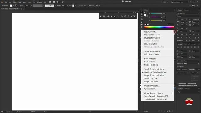This screenshot has height=113, width=201.
Task: Pick a color from the spectrum bar
Action: [159, 27]
